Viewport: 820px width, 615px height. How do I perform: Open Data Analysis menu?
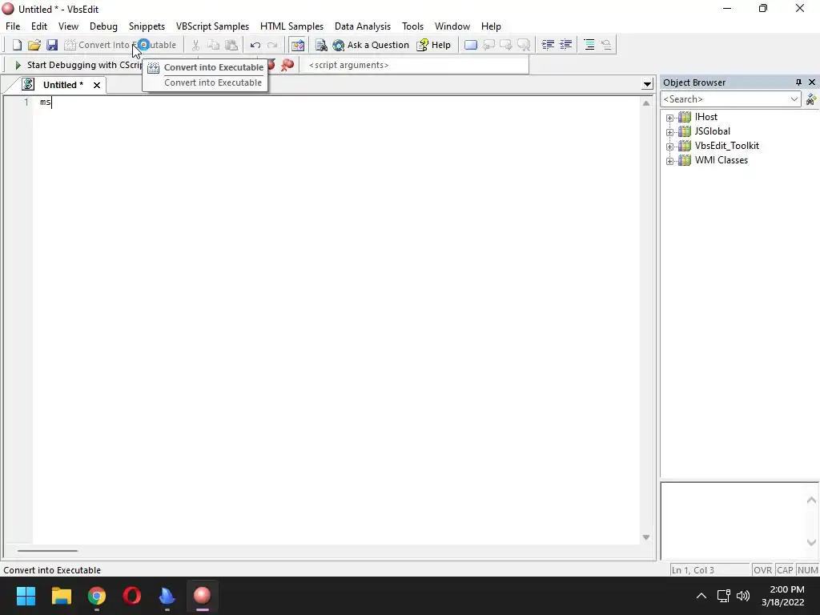[x=363, y=26]
